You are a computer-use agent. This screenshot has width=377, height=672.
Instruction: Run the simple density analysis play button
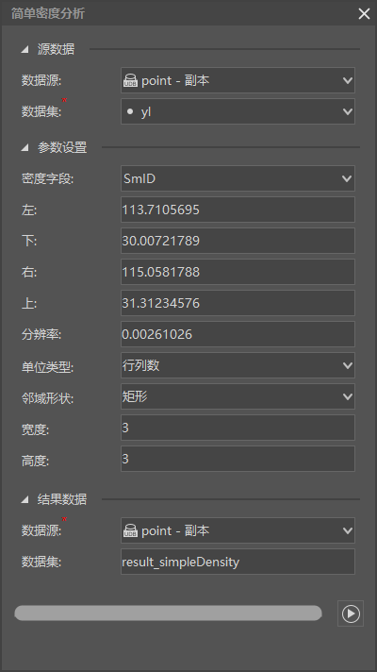pyautogui.click(x=351, y=613)
